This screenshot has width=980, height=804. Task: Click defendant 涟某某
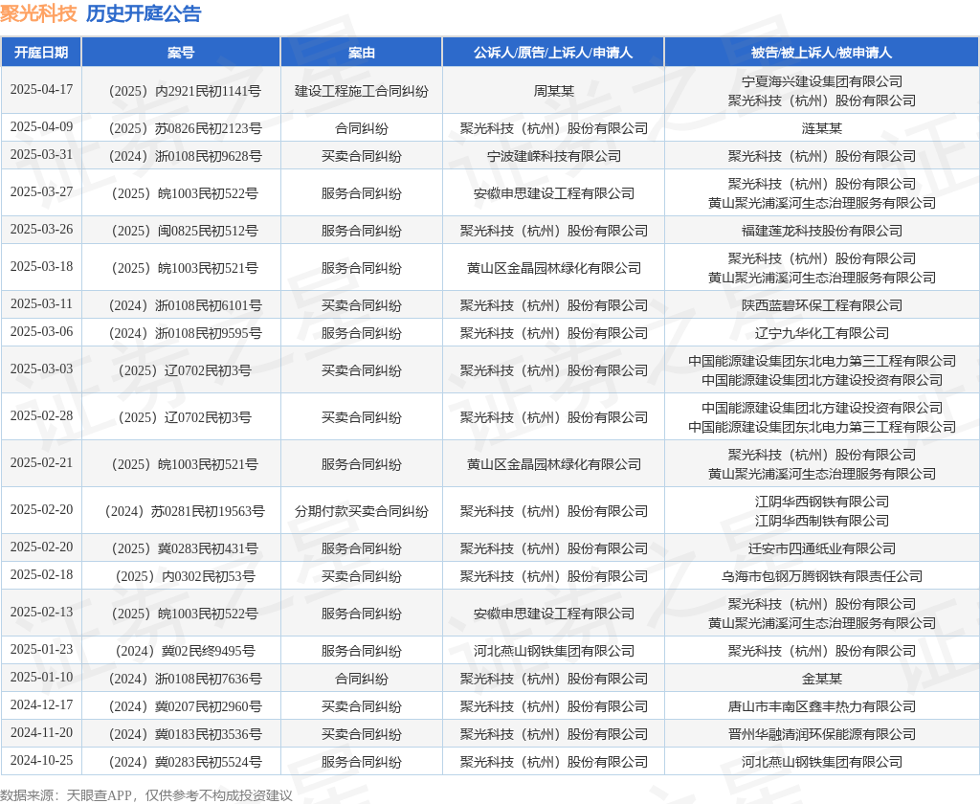point(821,129)
